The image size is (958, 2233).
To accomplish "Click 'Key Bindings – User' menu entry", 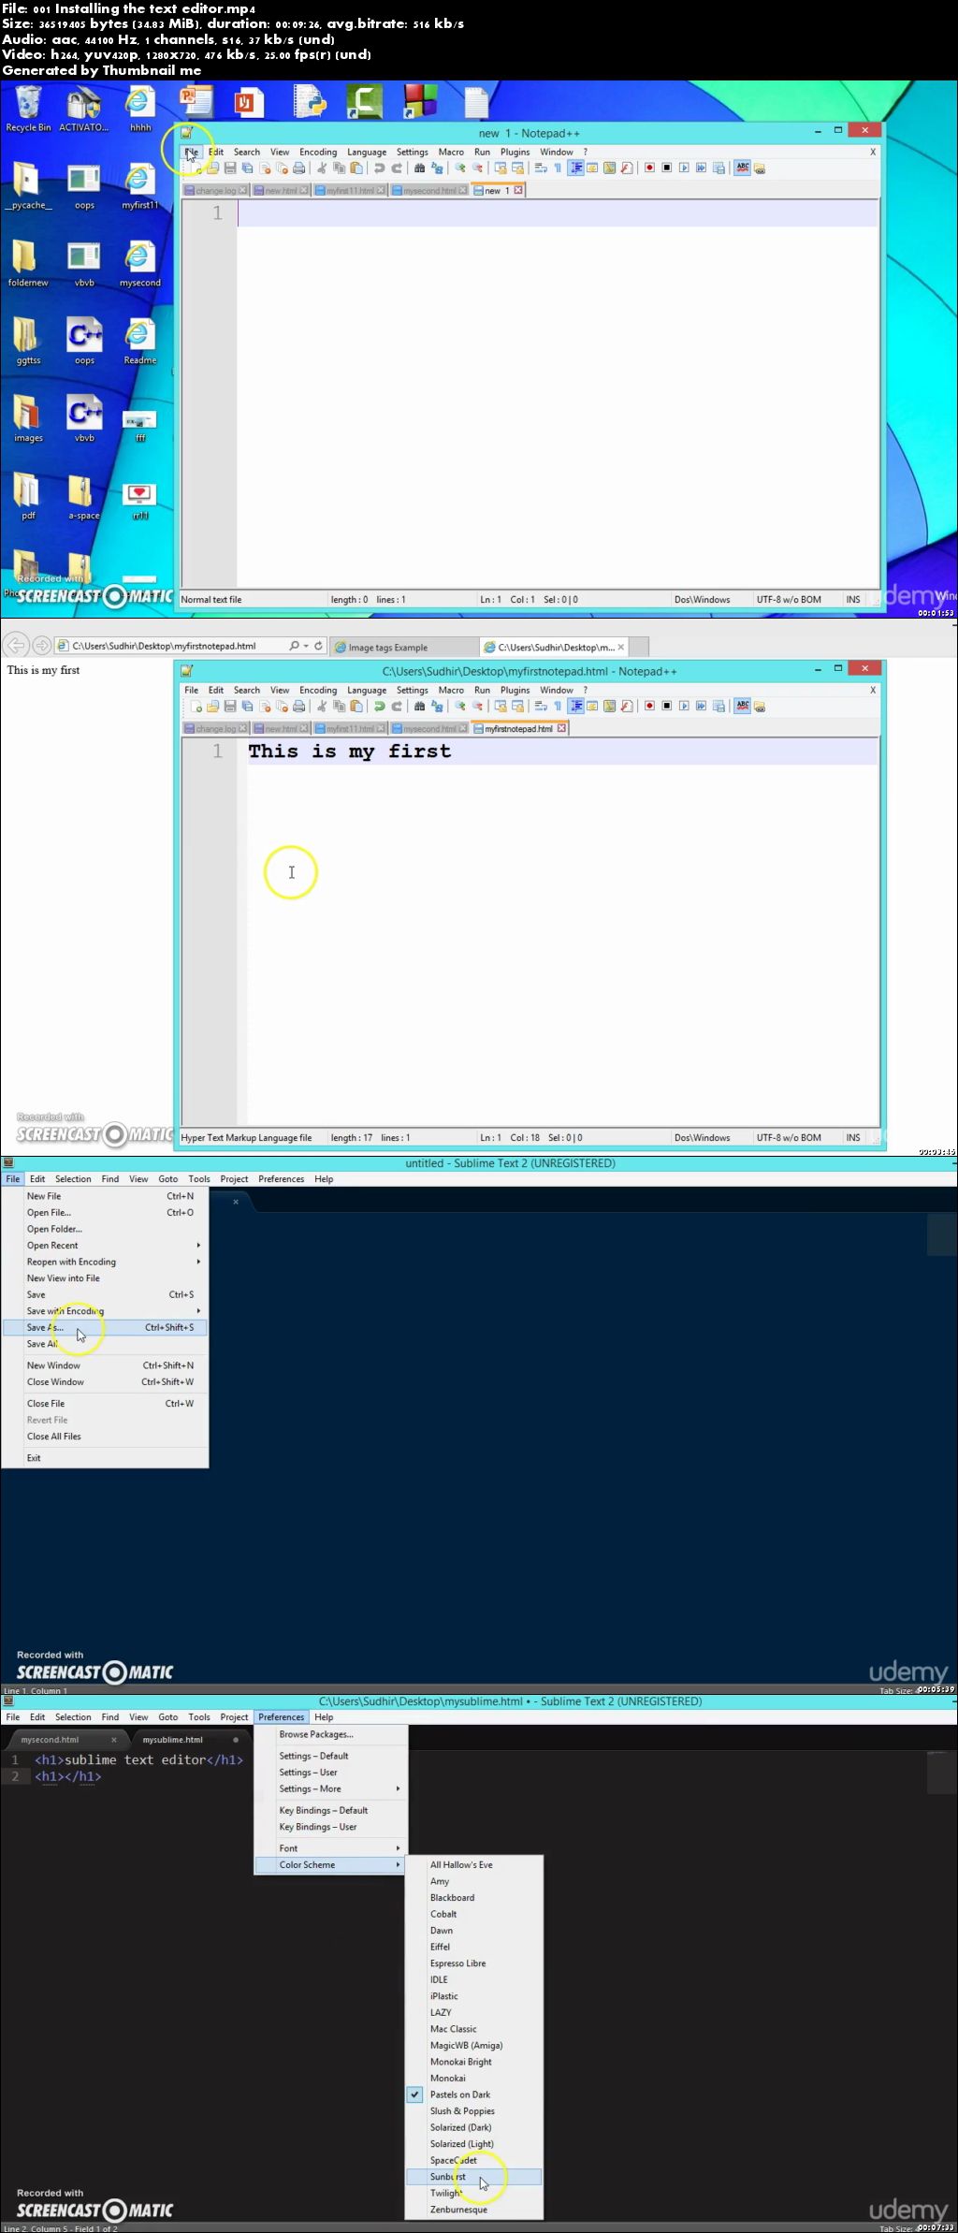I will point(331,1827).
